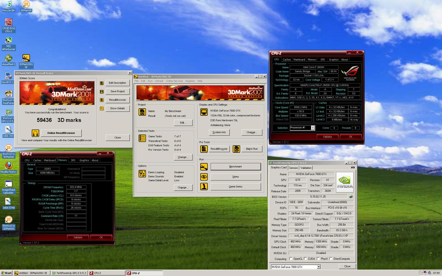The height and width of the screenshot is (276, 442).
Task: Click the 59436 3D marks score text
Action: [59, 120]
